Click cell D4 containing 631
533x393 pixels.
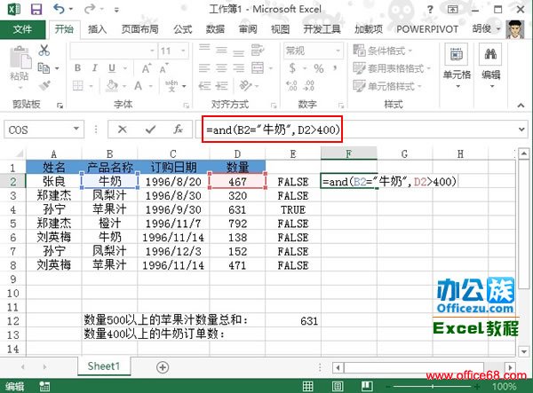[x=237, y=209]
